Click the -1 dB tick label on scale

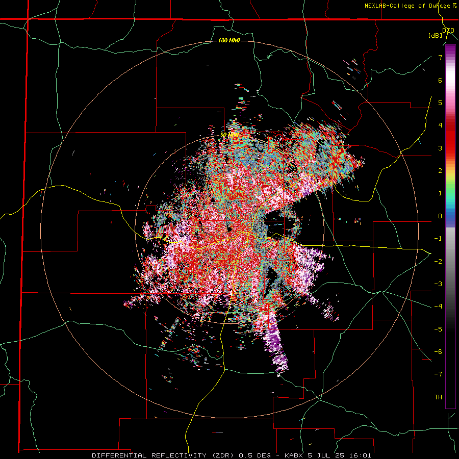438,239
